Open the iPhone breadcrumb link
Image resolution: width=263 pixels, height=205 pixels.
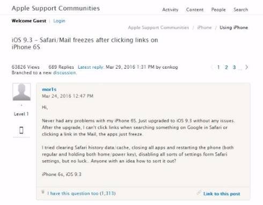[204, 27]
